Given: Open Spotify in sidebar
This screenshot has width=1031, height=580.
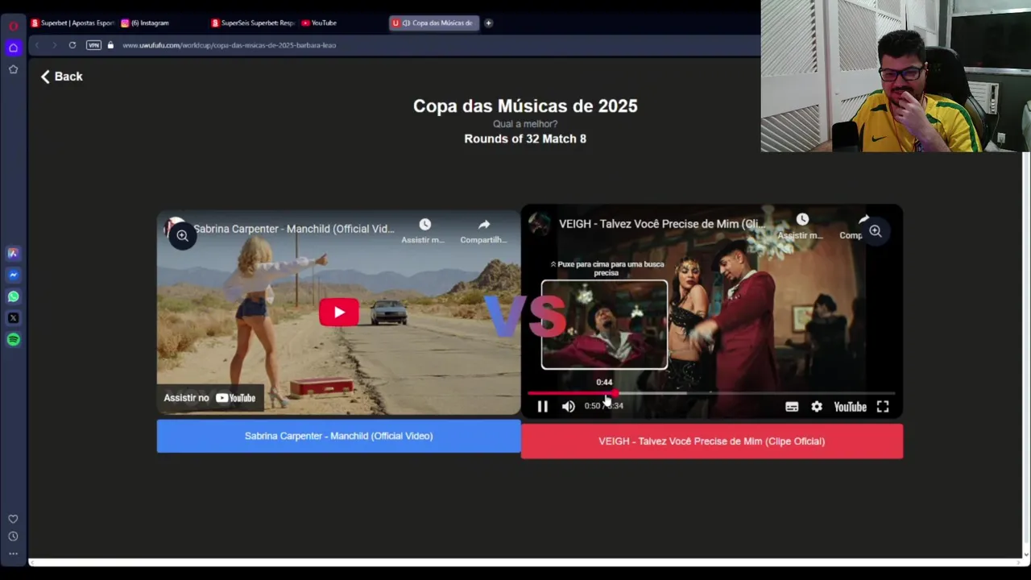Looking at the screenshot, I should [13, 339].
